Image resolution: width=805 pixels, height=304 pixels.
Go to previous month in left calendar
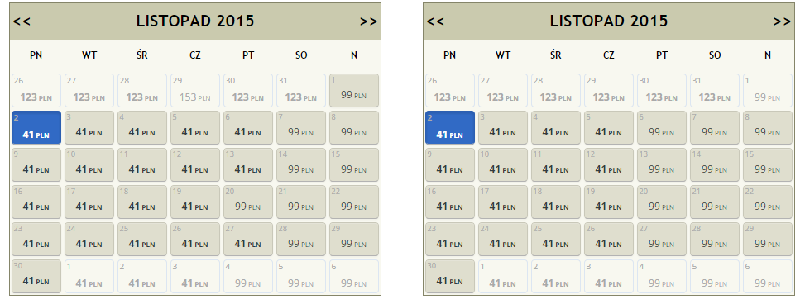pos(22,21)
